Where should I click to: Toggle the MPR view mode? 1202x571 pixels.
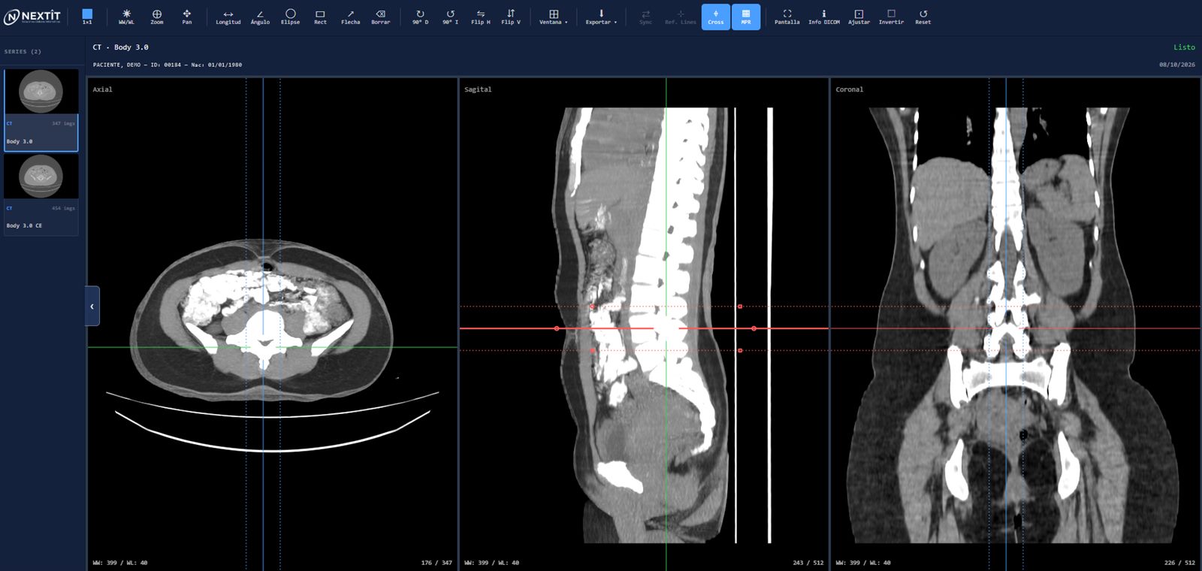(x=746, y=17)
